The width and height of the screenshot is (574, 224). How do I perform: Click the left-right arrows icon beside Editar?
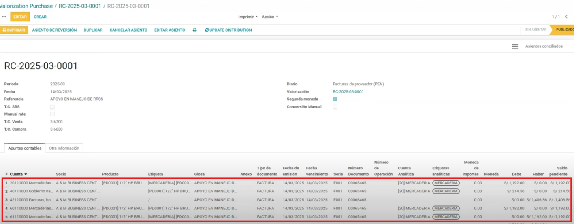pos(4,17)
